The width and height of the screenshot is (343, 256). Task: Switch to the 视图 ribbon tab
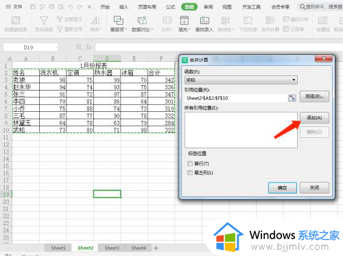pyautogui.click(x=227, y=7)
